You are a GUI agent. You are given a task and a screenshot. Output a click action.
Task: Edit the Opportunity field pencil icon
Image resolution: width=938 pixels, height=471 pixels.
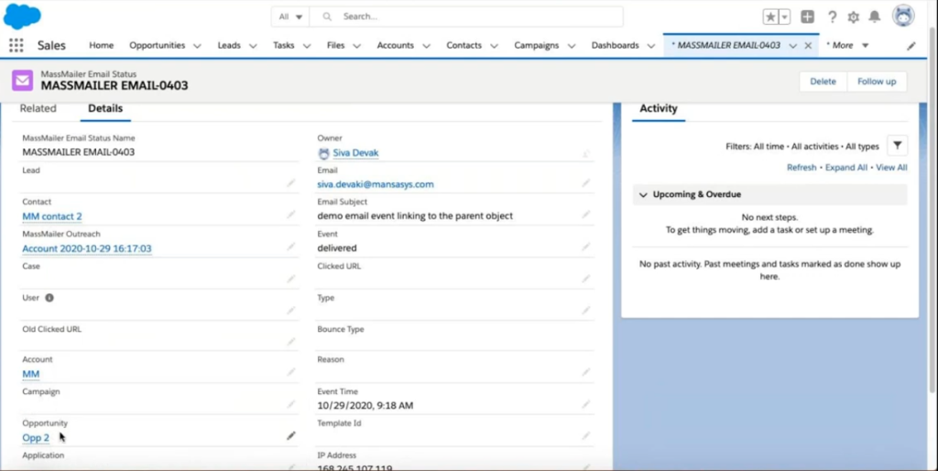[290, 435]
